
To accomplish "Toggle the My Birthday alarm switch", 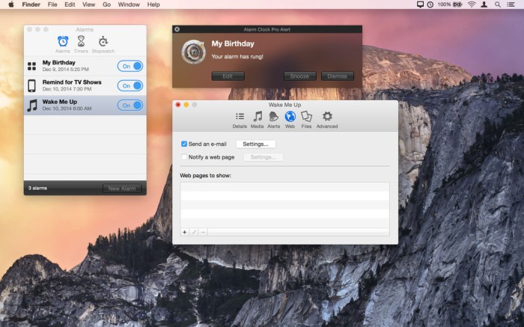I will point(130,66).
